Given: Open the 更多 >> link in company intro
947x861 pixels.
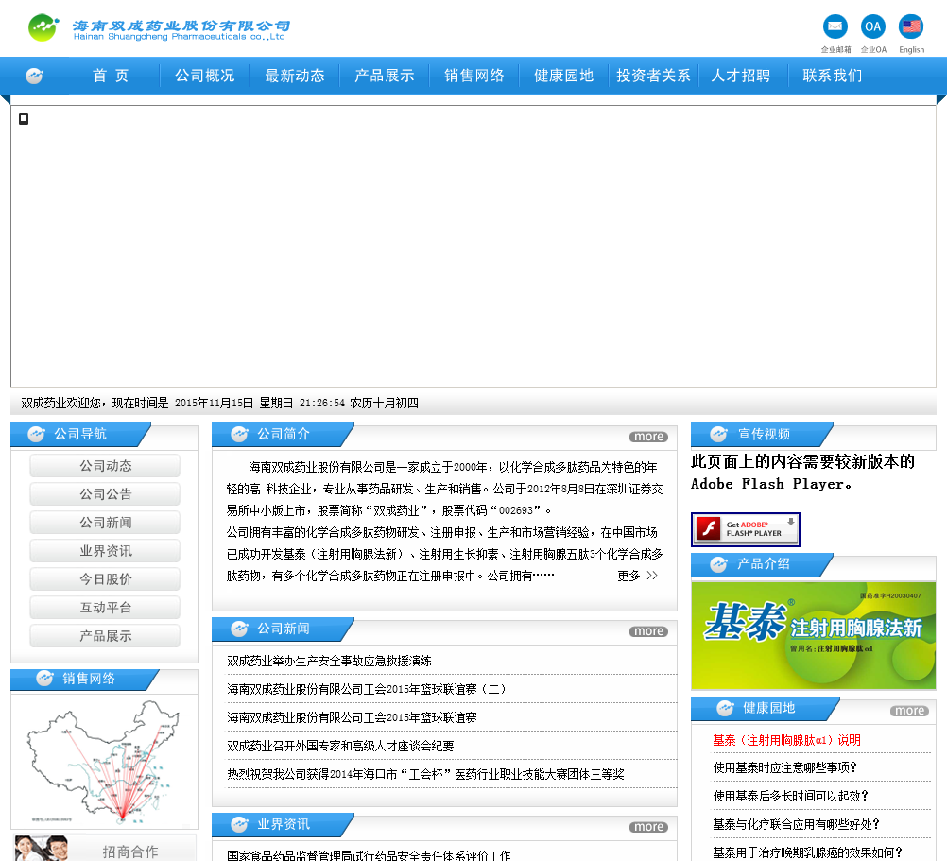Looking at the screenshot, I should point(637,576).
